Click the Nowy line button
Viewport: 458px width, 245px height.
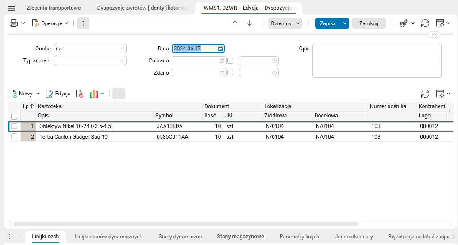[x=21, y=94]
